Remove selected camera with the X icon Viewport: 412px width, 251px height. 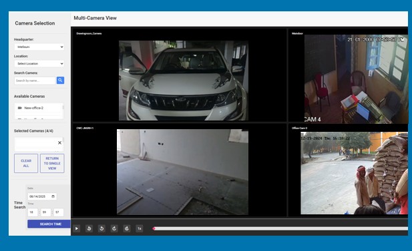click(59, 142)
